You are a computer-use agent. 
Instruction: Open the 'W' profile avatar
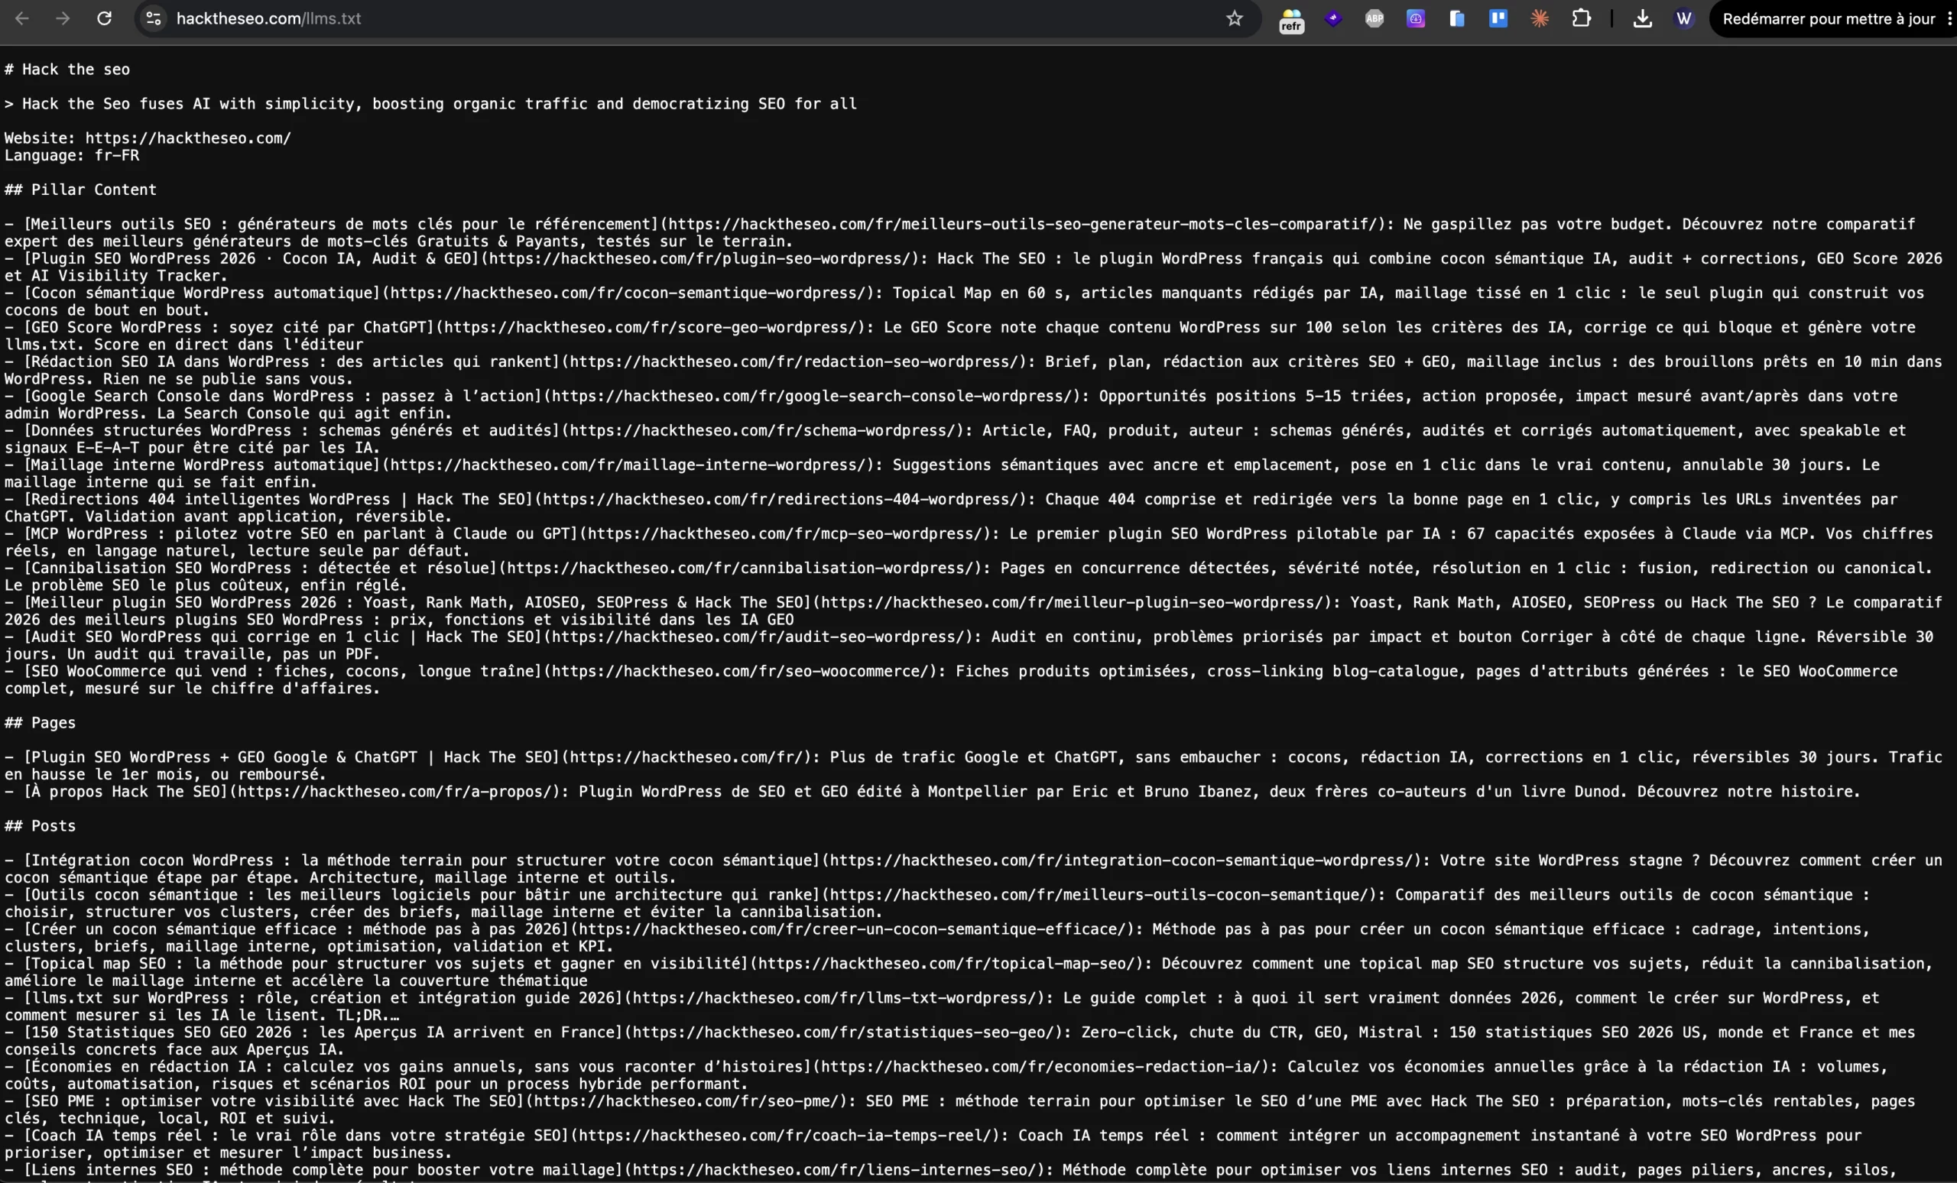click(x=1684, y=18)
